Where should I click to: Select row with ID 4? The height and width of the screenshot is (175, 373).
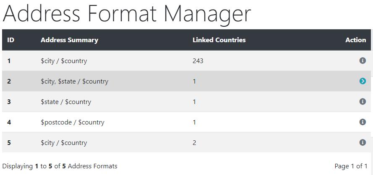point(186,122)
